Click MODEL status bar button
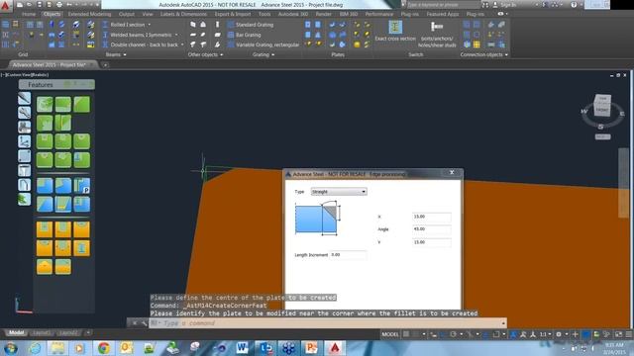 point(390,334)
